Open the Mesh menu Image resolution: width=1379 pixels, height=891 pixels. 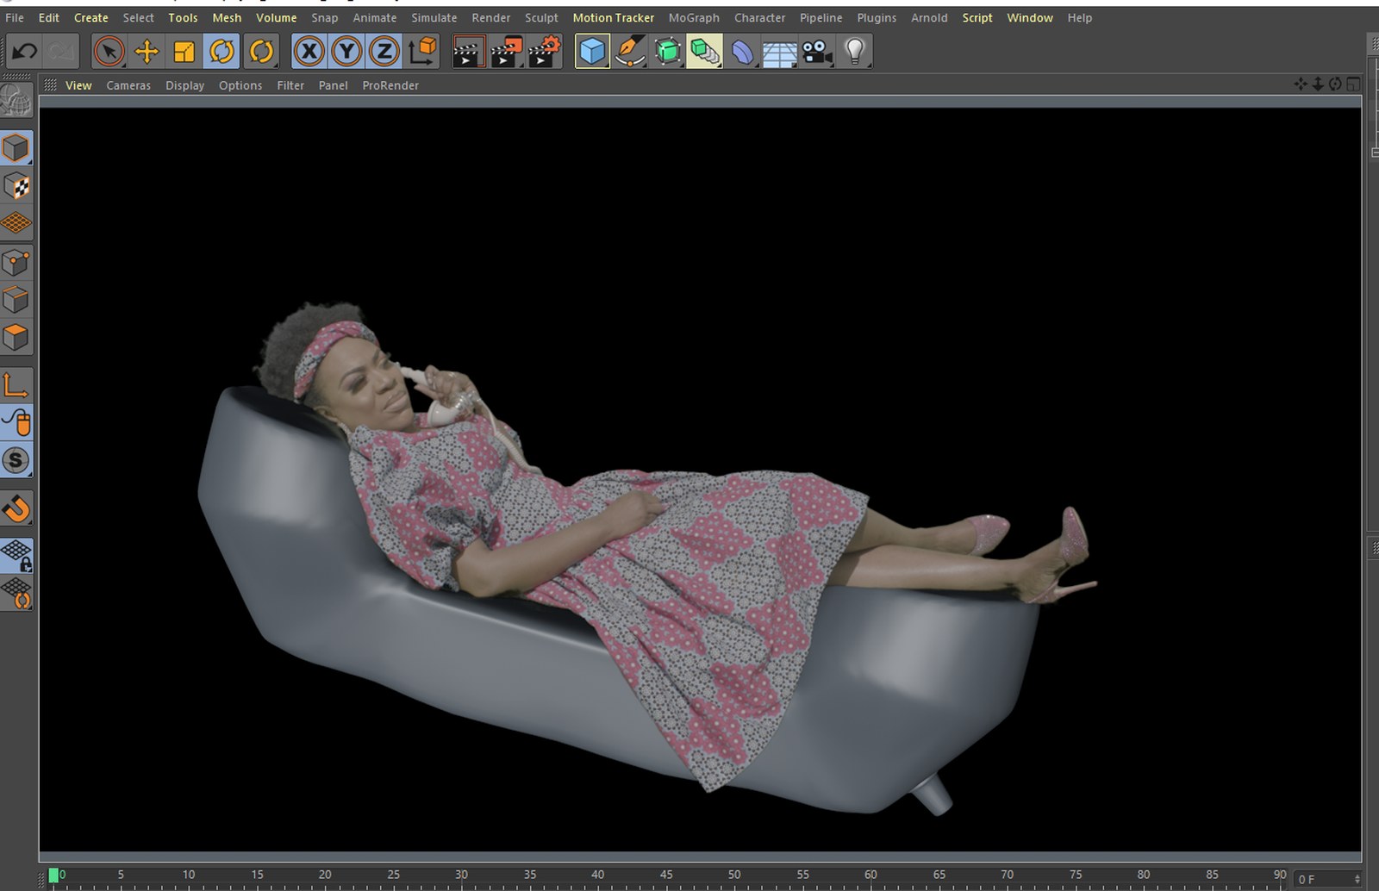227,17
